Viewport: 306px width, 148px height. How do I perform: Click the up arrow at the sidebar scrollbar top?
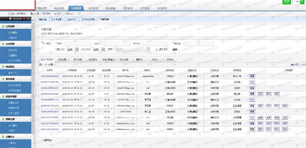coord(33,20)
